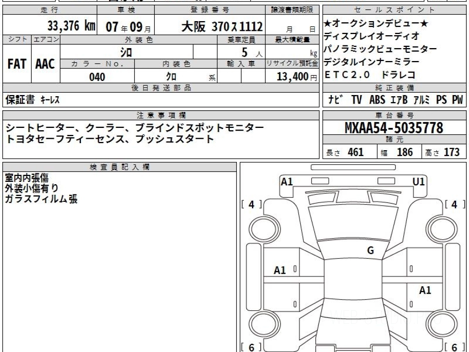Select the ETC2.0 ドラレコ line
The height and width of the screenshot is (352, 469).
coord(370,75)
